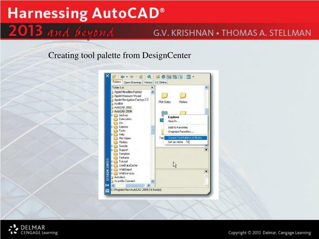
Task: Click the folder list scroll up arrow
Action: pos(152,92)
